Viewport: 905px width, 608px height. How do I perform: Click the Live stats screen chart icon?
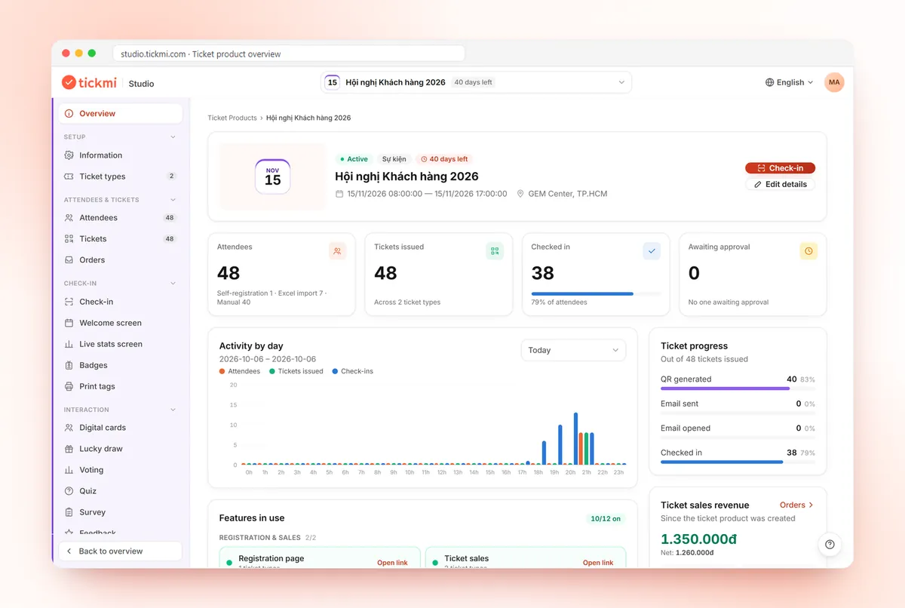click(x=69, y=344)
